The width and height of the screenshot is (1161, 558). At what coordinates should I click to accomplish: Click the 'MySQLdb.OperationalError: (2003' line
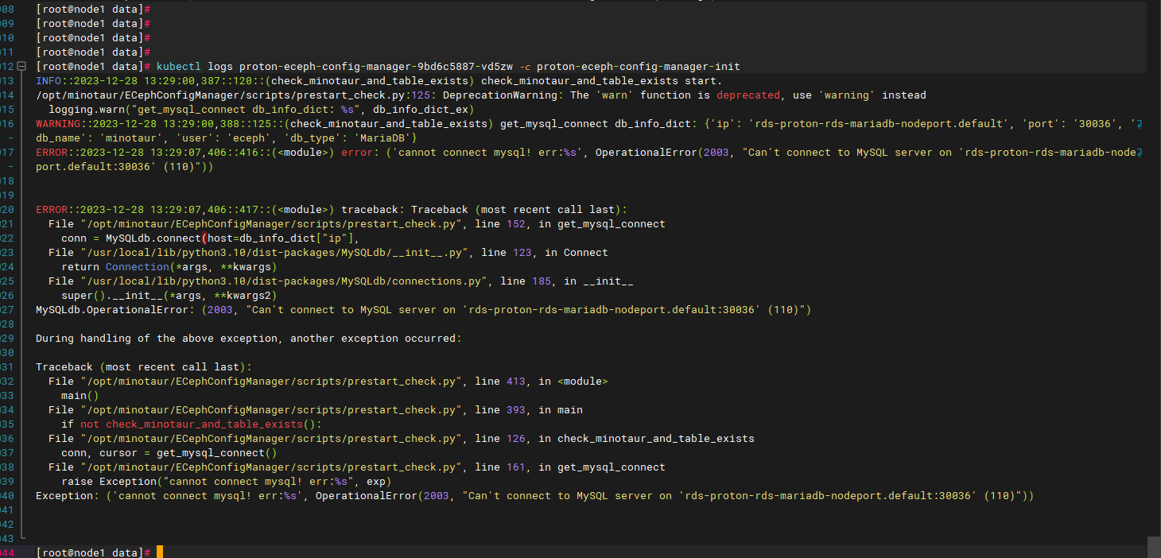click(x=424, y=310)
